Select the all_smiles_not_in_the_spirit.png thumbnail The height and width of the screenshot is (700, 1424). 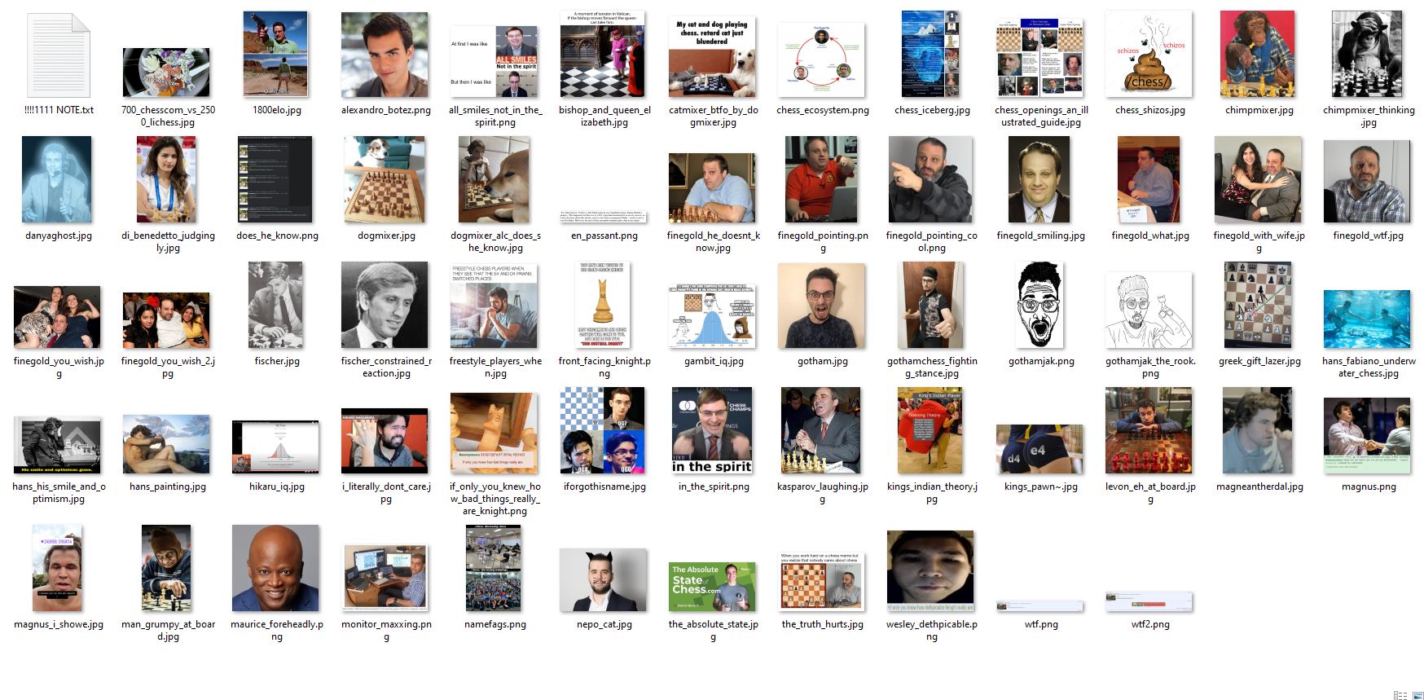pyautogui.click(x=494, y=62)
